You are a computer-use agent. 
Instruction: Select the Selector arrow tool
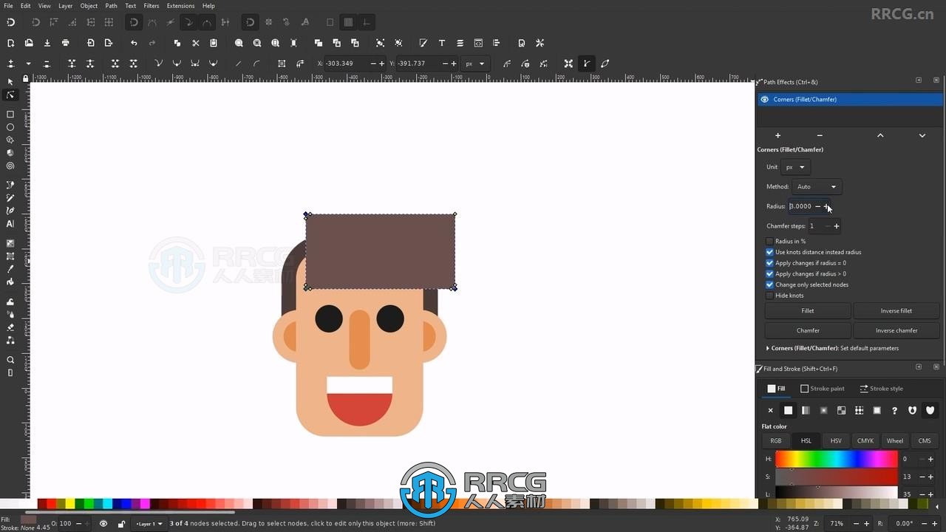pos(10,82)
